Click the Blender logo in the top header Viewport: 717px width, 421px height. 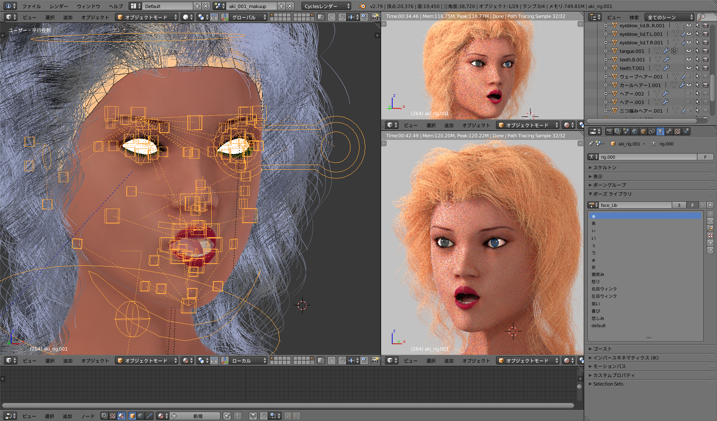[x=362, y=6]
